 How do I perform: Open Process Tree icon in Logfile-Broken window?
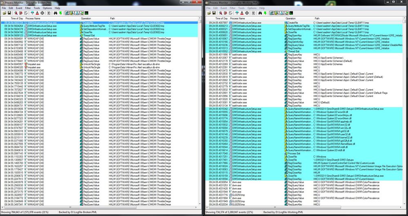point(49,13)
